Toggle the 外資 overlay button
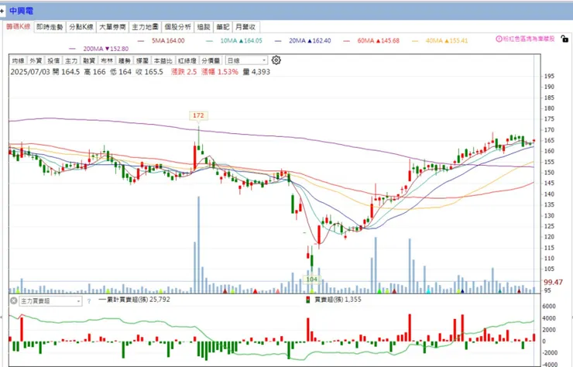 pyautogui.click(x=36, y=60)
